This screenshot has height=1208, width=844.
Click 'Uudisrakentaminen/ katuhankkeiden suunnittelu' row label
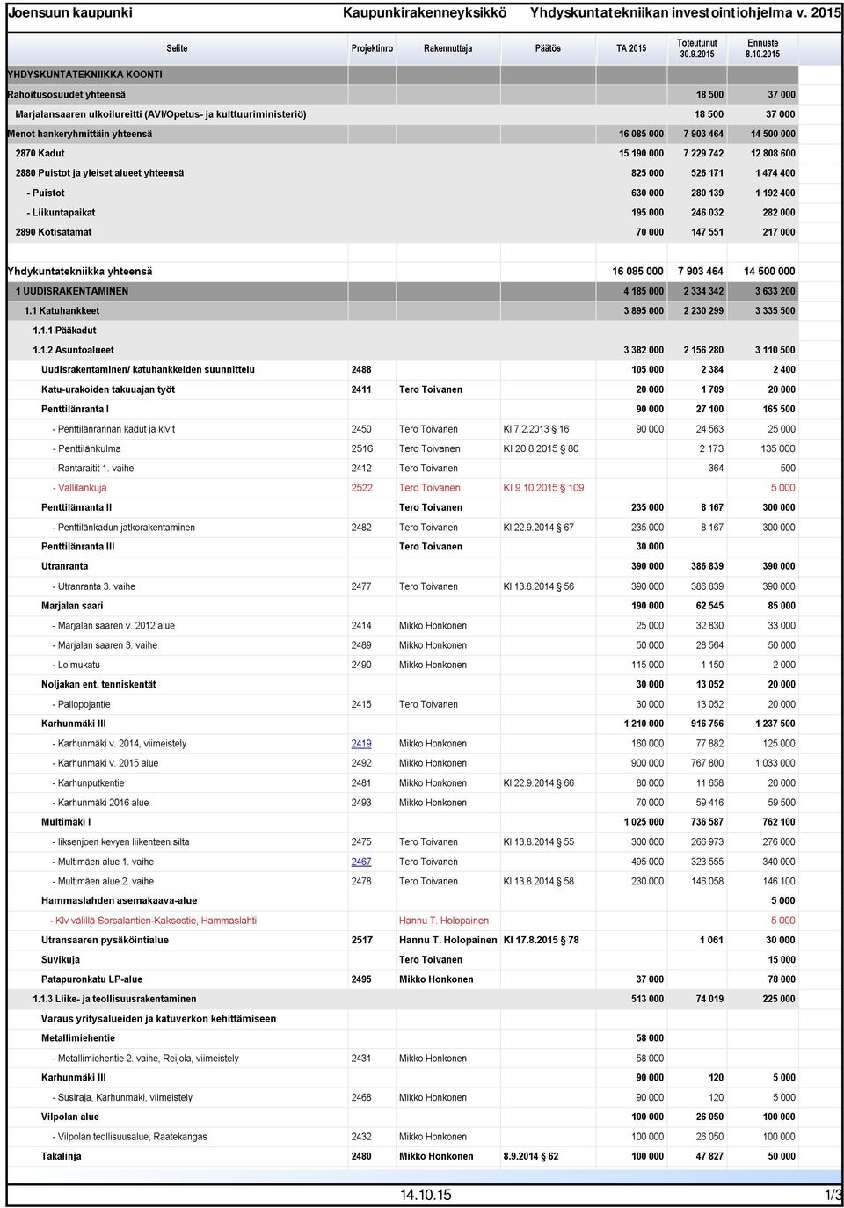tap(148, 370)
